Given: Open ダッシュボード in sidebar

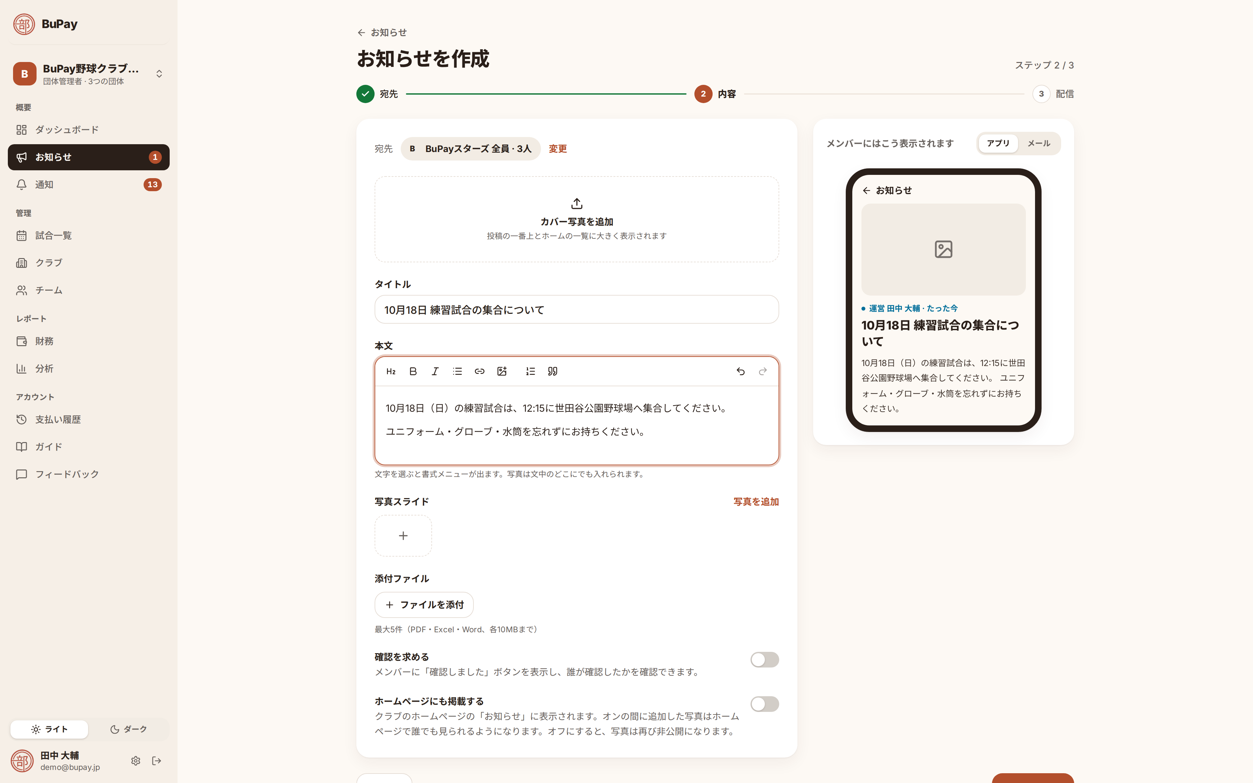Looking at the screenshot, I should pos(88,130).
